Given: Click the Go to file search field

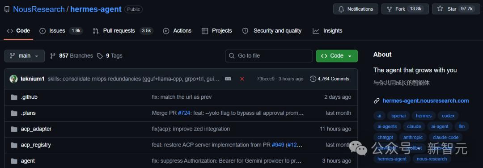Looking at the screenshot, I should tap(269, 56).
